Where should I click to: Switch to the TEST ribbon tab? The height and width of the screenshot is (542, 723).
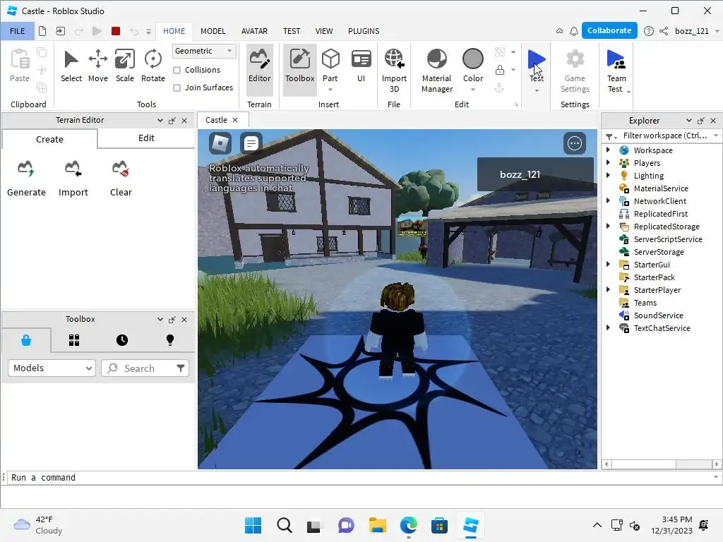[x=292, y=31]
